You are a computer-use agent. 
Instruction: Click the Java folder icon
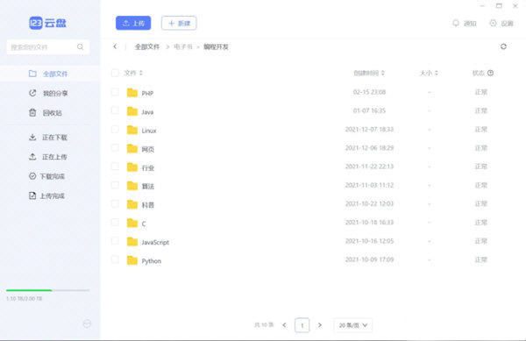coord(132,111)
